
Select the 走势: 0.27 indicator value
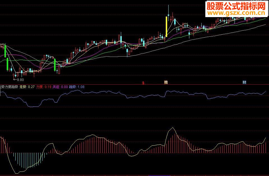27,87
